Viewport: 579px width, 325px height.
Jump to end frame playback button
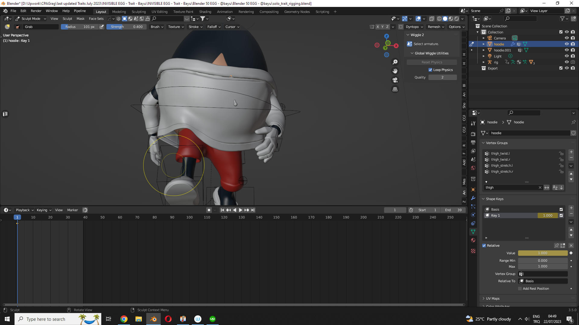[253, 210]
